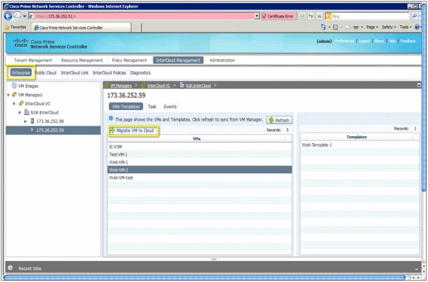The image size is (428, 282).
Task: Click the browser Forward arrow button
Action: [17, 16]
